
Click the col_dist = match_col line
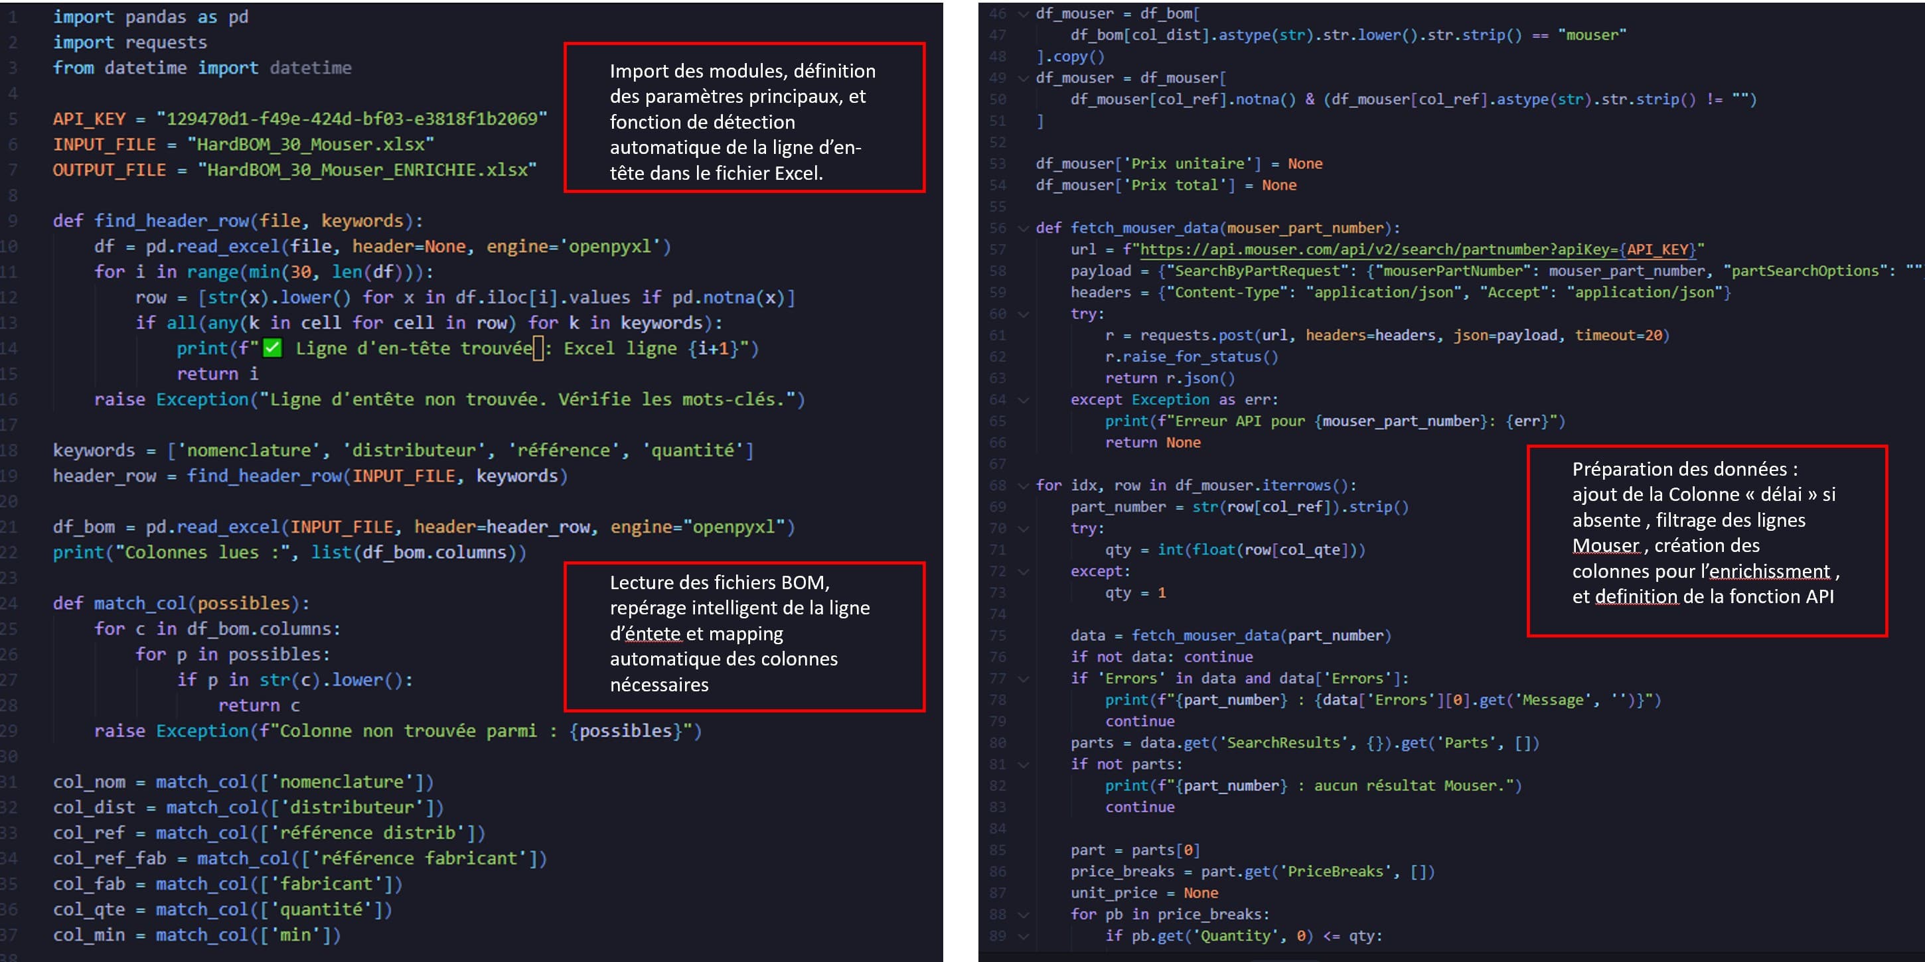(x=248, y=807)
